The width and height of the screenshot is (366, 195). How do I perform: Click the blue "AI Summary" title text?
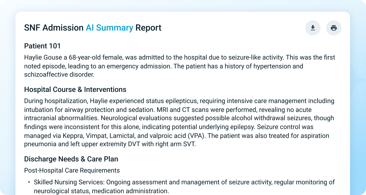coord(109,28)
